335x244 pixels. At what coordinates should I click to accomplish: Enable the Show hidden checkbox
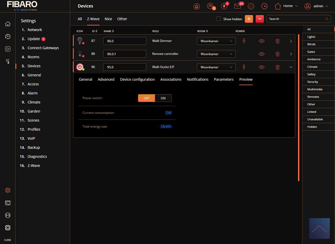218,19
